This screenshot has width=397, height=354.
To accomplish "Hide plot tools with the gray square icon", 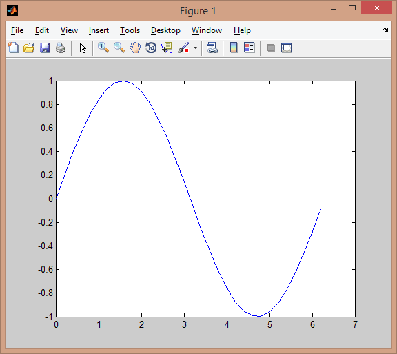I will tap(271, 48).
